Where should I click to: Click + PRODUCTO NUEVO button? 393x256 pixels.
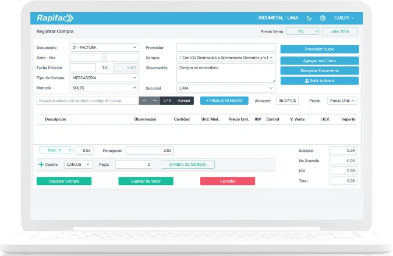coord(224,101)
